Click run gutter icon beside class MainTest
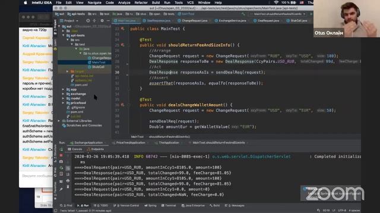 click(x=123, y=29)
